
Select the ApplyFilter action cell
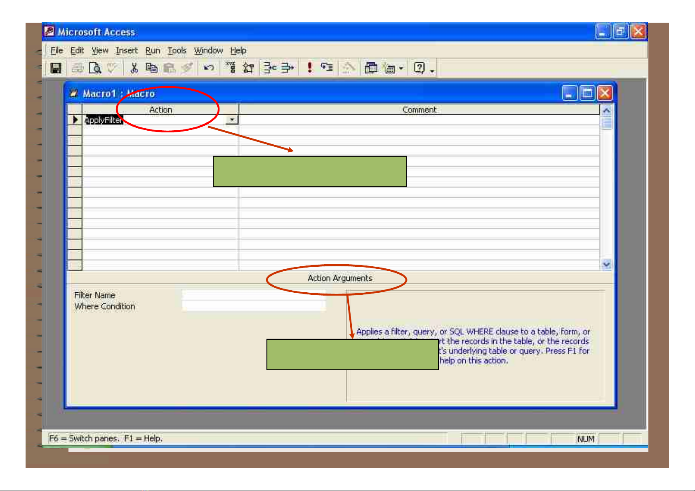point(154,120)
